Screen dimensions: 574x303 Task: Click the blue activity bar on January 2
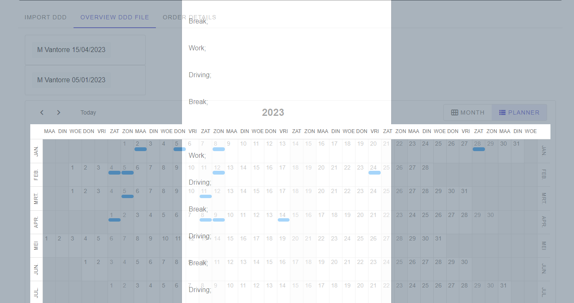pos(140,149)
